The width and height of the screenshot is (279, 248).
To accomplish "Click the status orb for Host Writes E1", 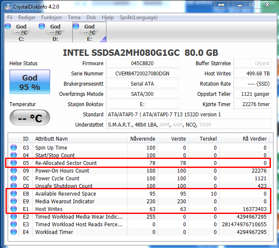I will (14, 209).
